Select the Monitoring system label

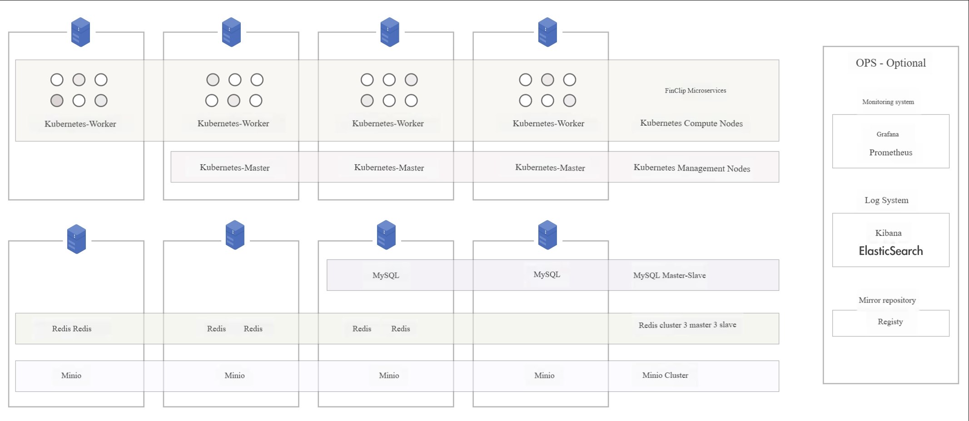pyautogui.click(x=888, y=102)
